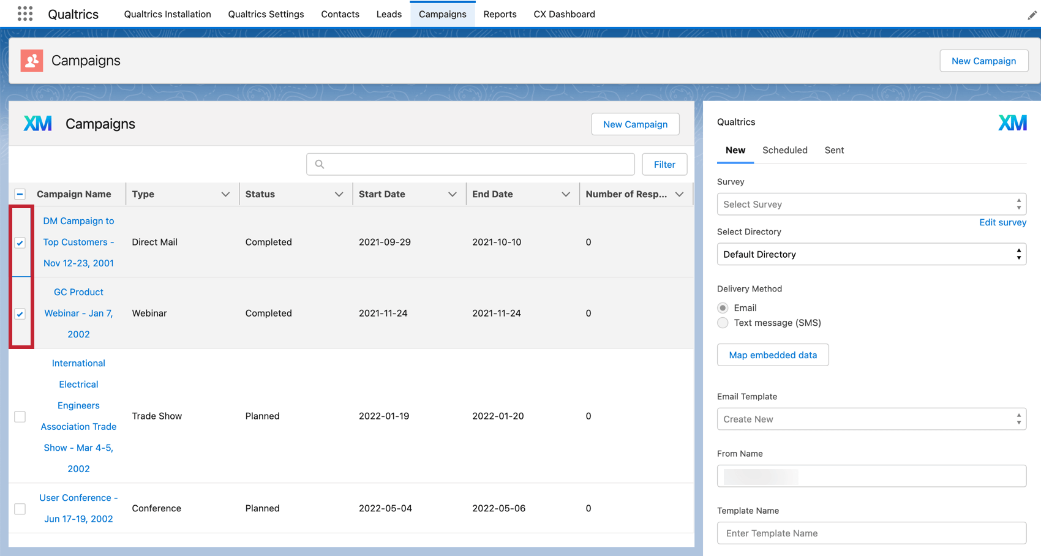Open the Edit survey link
The height and width of the screenshot is (556, 1041).
click(1003, 222)
